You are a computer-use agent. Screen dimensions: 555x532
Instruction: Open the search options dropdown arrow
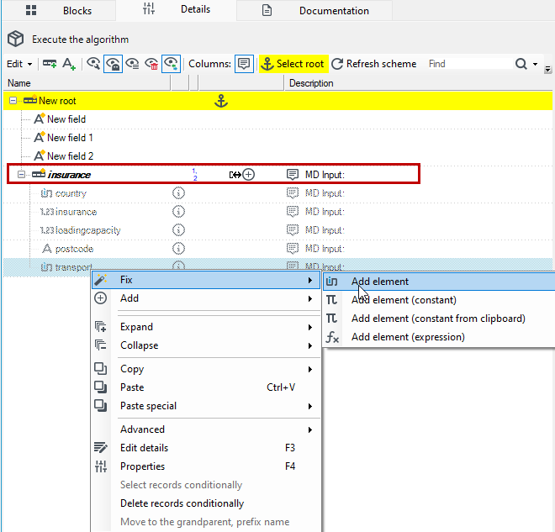pos(535,65)
